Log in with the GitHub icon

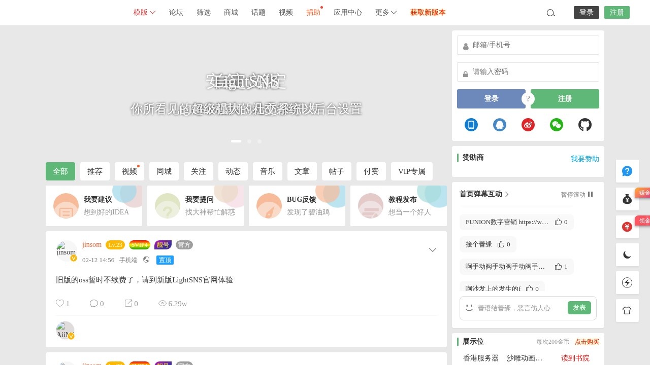[x=585, y=125]
